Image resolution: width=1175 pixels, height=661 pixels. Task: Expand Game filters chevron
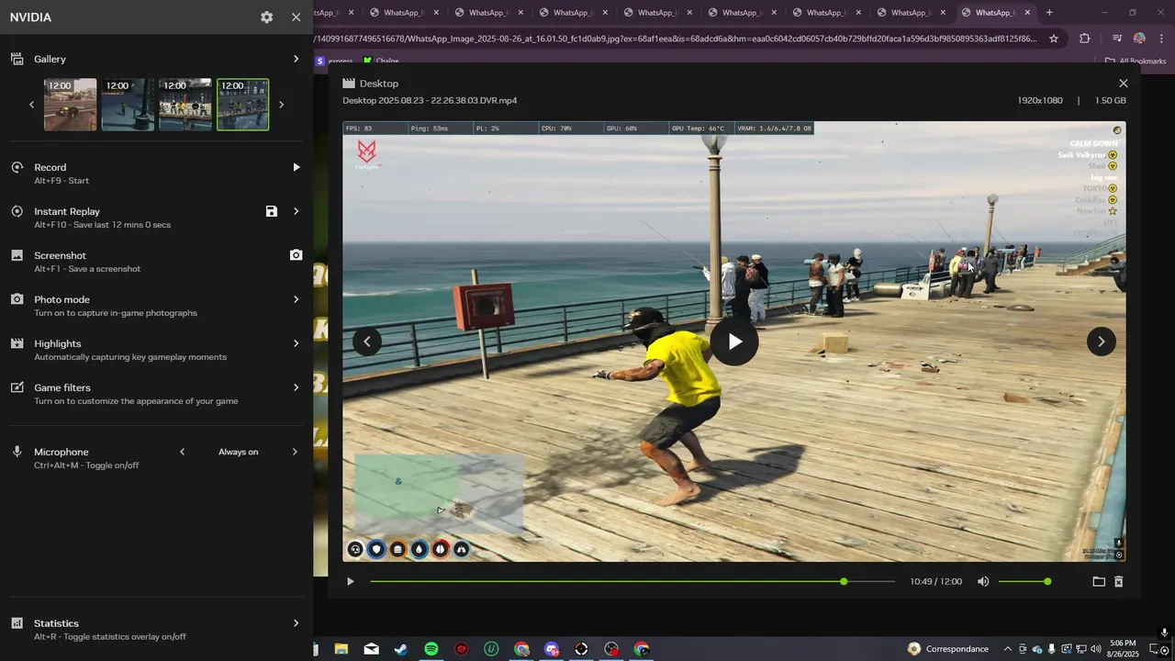click(x=296, y=387)
